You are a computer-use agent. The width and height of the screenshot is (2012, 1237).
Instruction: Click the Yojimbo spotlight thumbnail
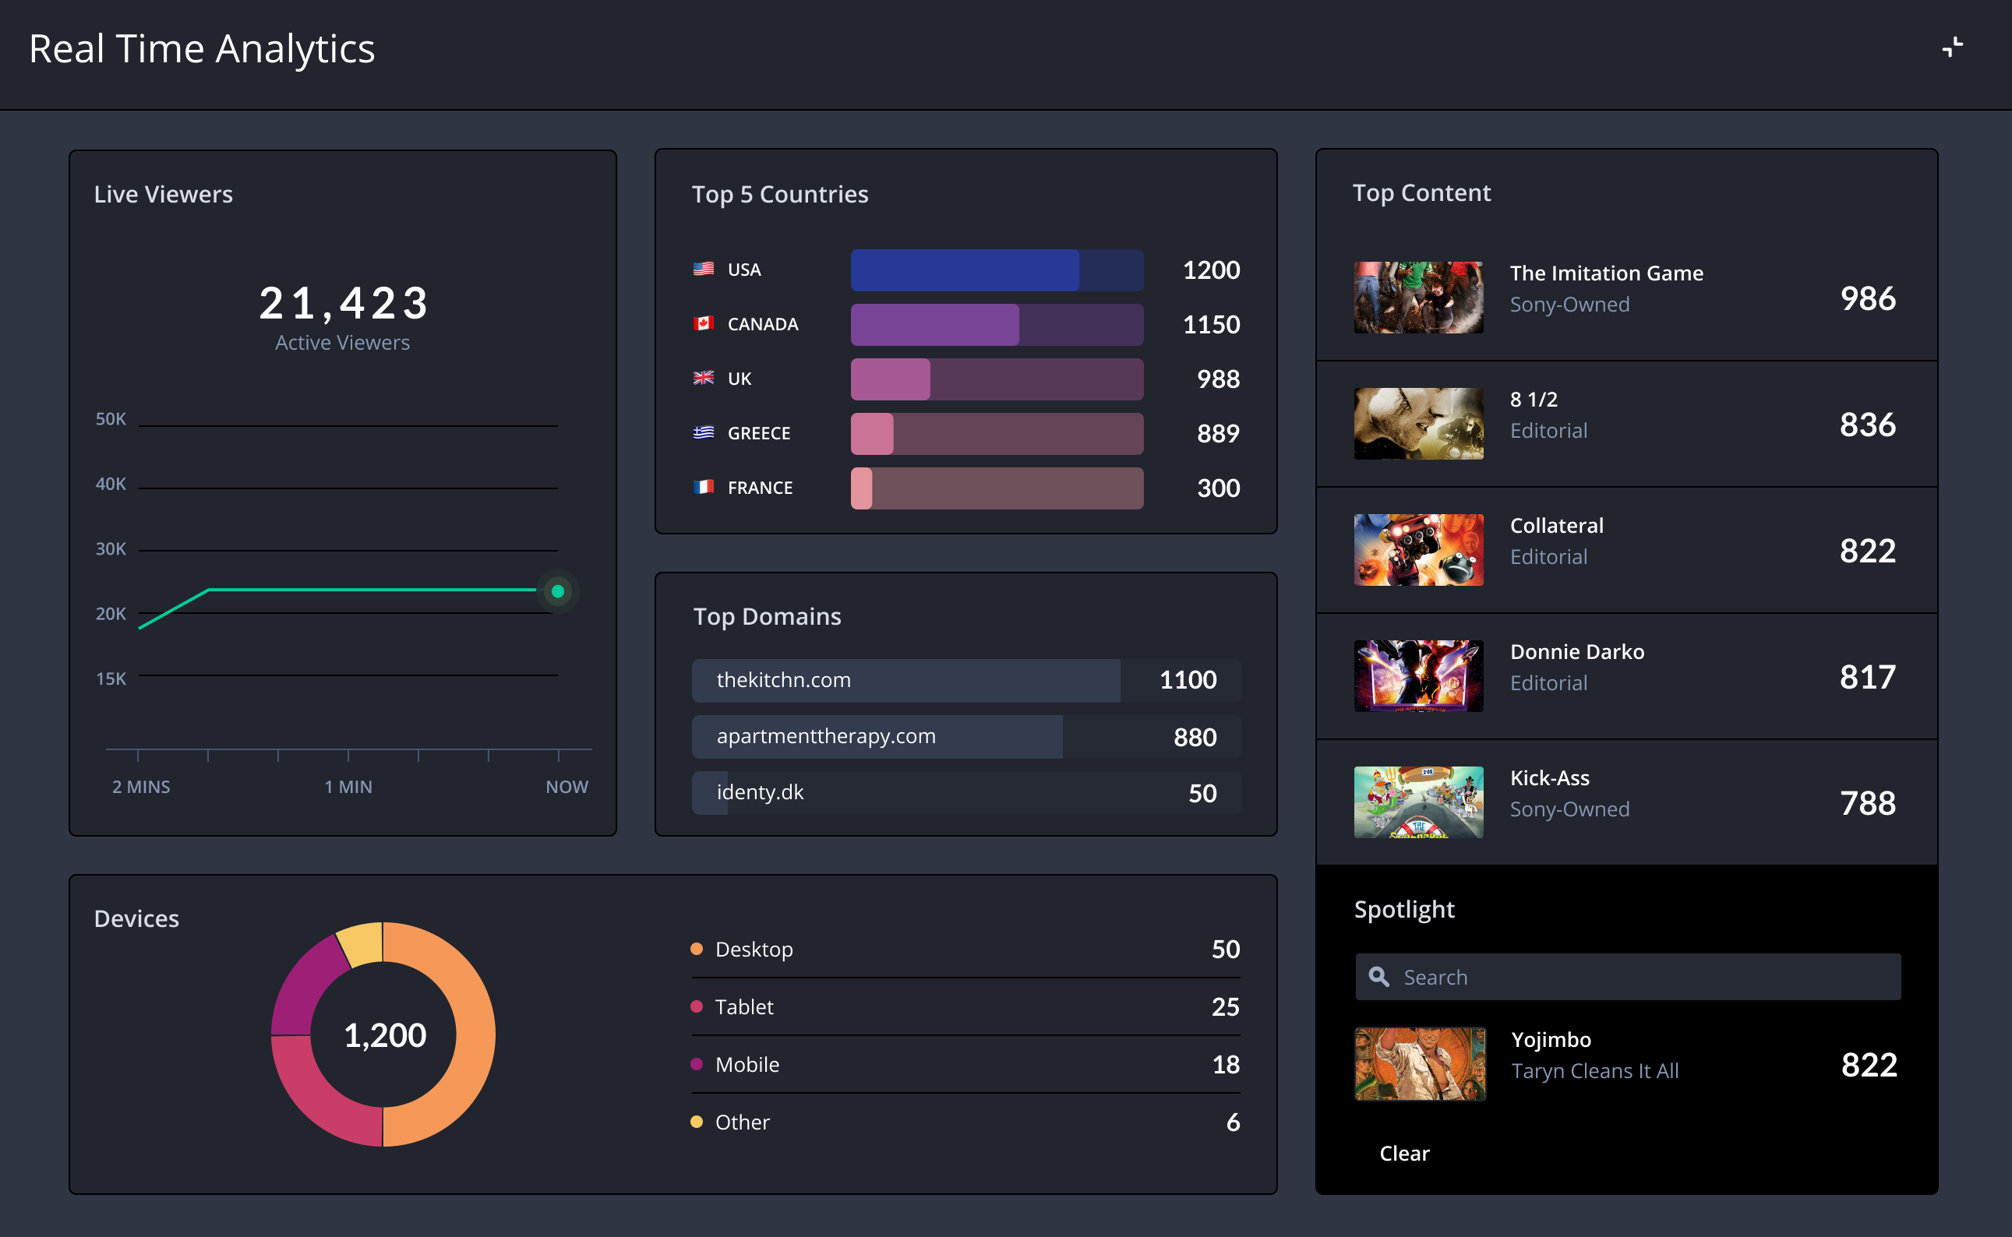coord(1420,1063)
